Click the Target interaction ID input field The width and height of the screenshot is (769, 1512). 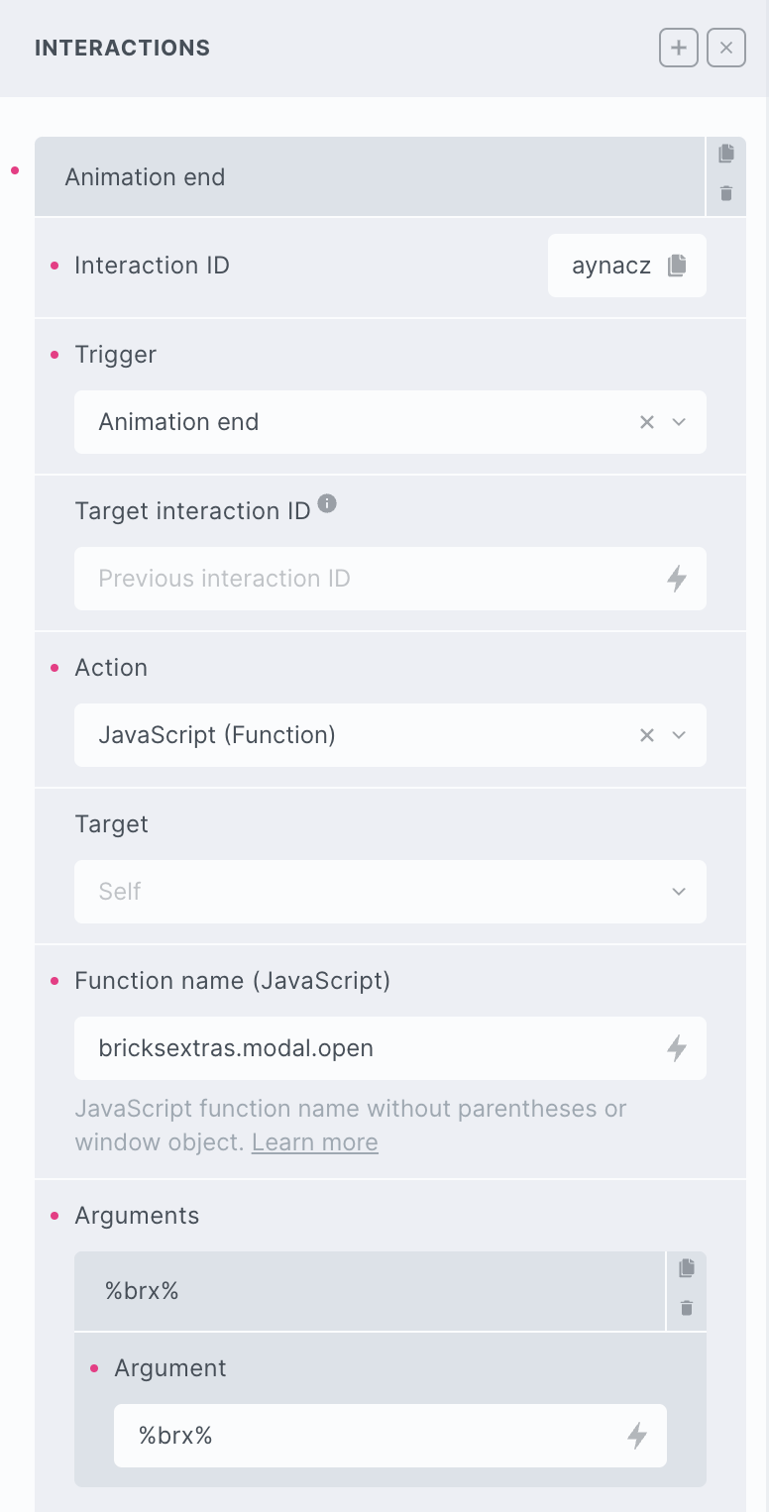(x=367, y=579)
